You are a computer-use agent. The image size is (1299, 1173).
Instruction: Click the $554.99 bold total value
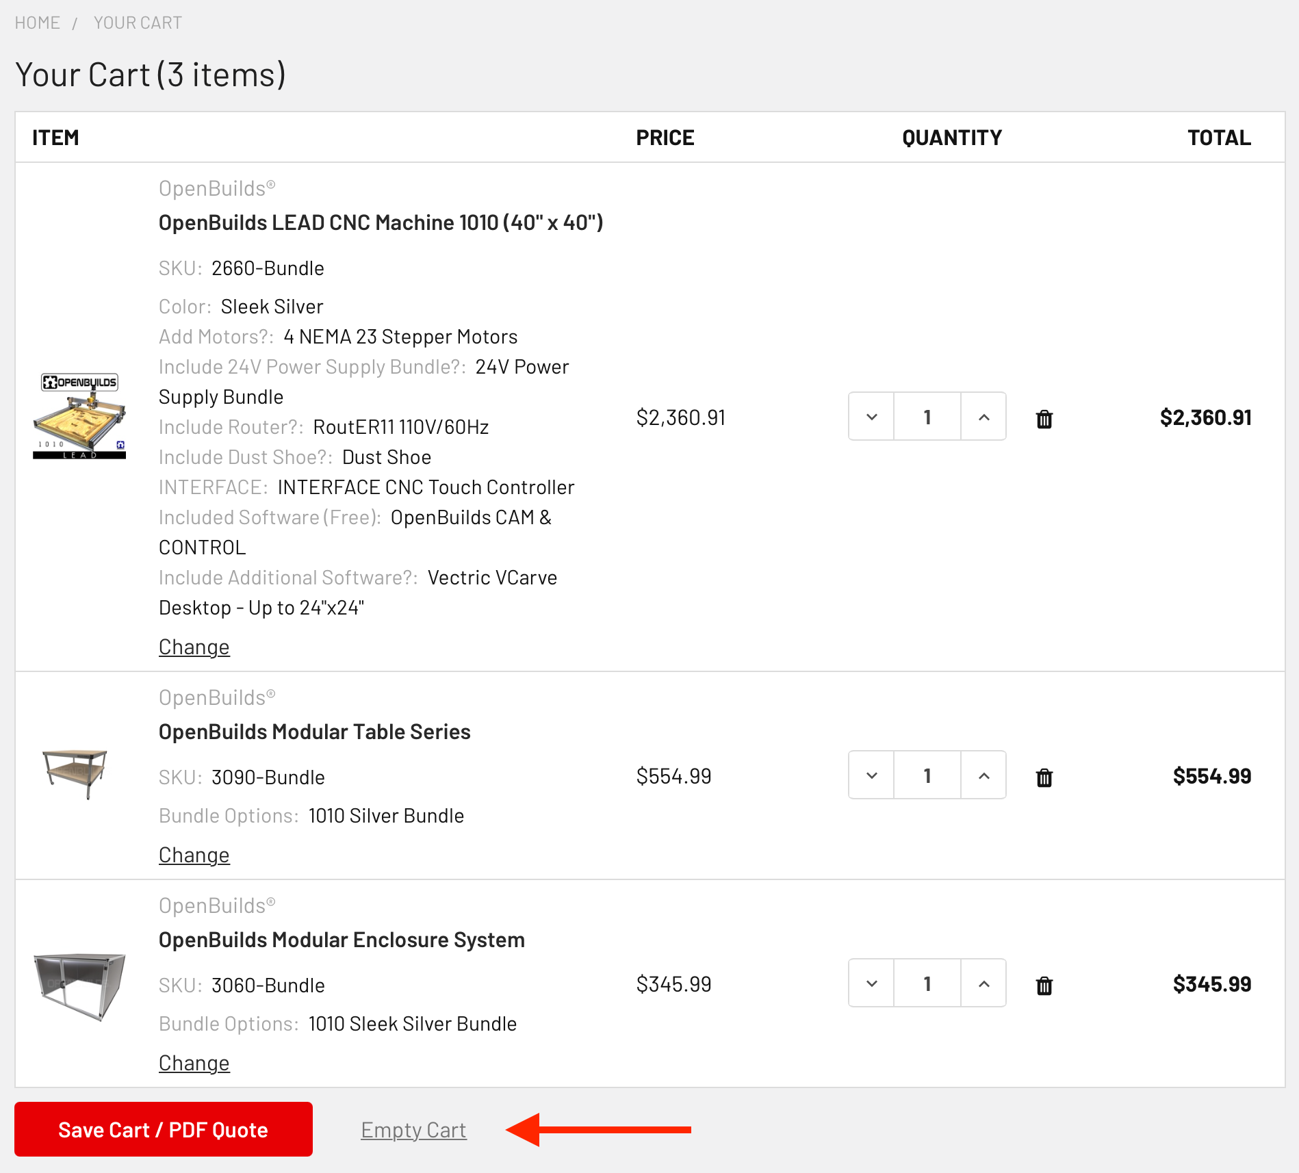click(x=1211, y=776)
